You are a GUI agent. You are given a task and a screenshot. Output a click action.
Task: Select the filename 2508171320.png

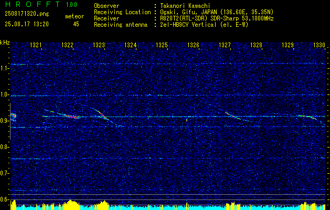(x=27, y=14)
